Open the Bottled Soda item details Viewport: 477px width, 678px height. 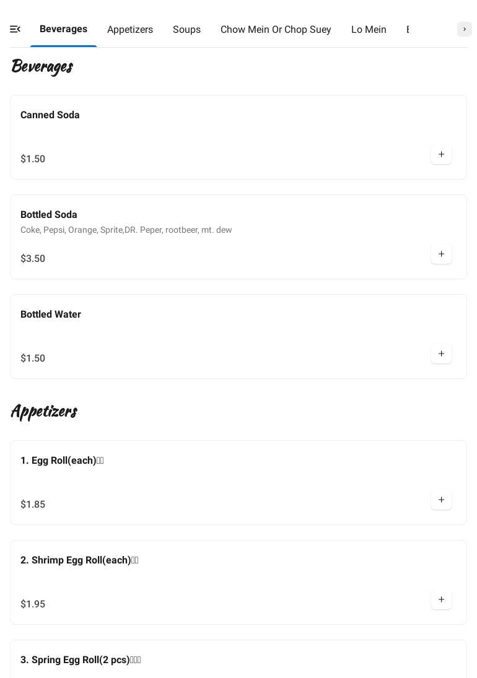(x=49, y=215)
